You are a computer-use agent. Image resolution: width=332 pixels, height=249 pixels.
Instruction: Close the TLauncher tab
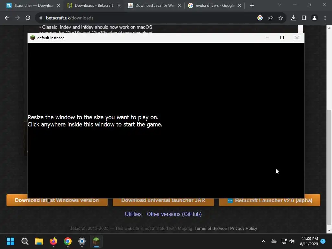(x=58, y=6)
